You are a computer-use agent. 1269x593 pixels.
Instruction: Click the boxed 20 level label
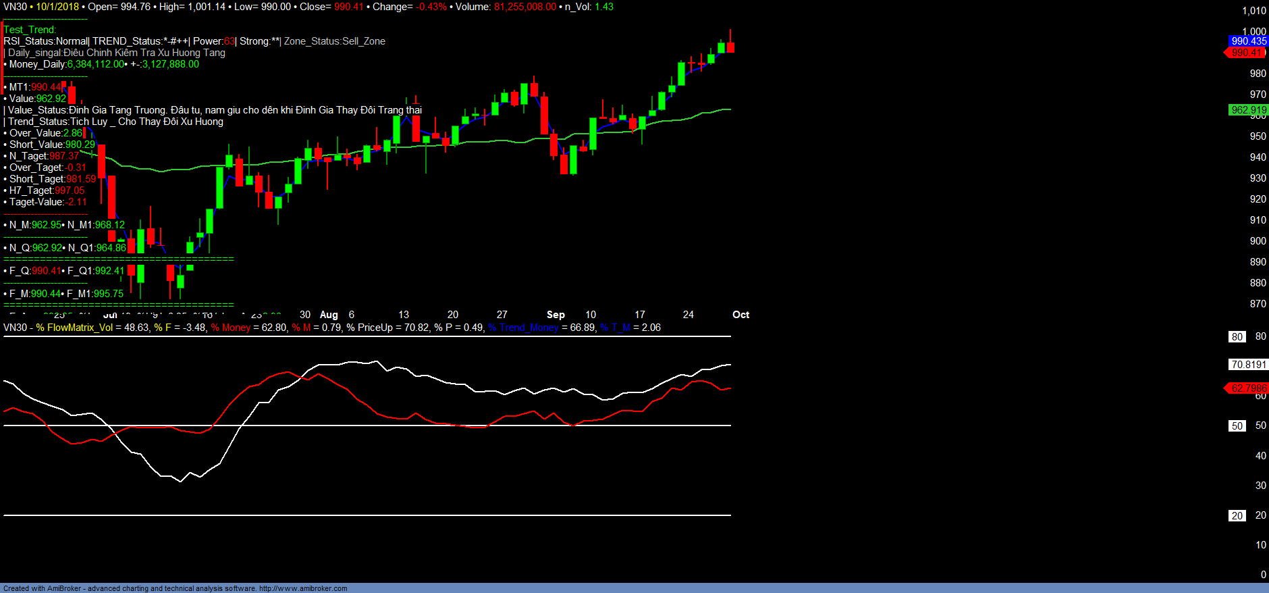(1237, 516)
